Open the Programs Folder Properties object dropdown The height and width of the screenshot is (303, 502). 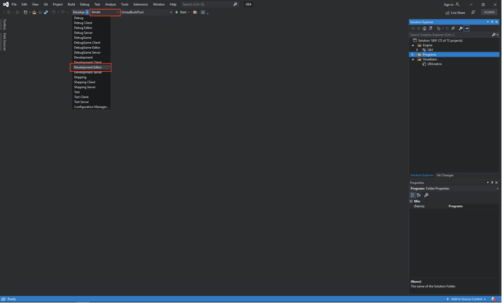pyautogui.click(x=497, y=189)
